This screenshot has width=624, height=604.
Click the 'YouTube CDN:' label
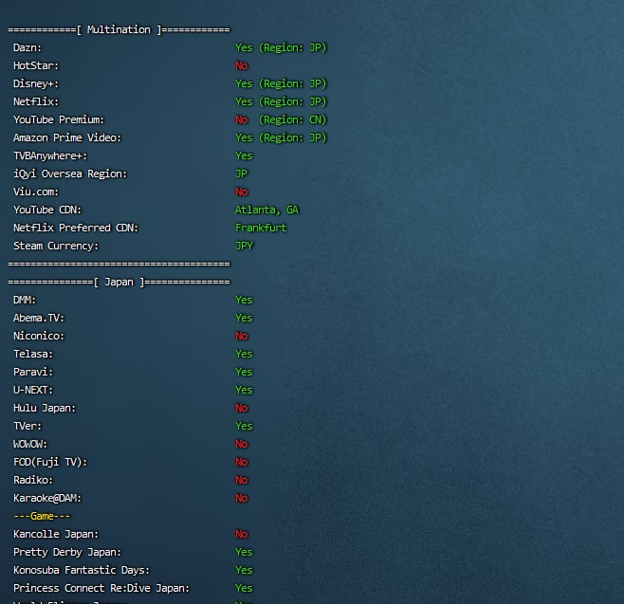click(x=47, y=210)
